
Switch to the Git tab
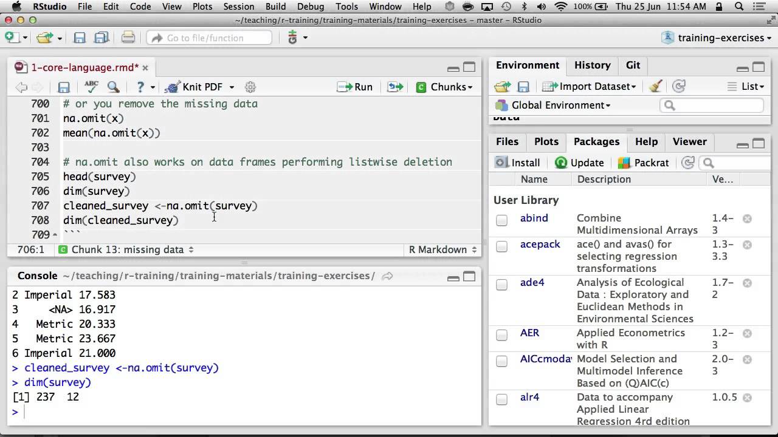[633, 65]
